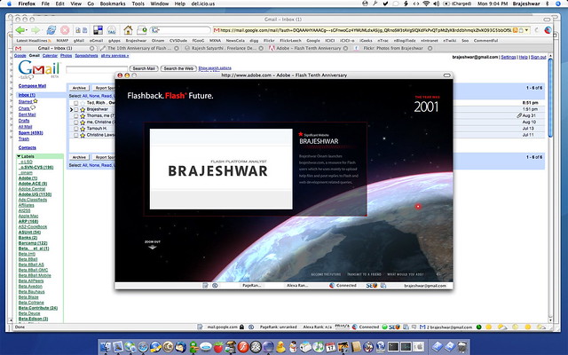This screenshot has width=568, height=355.
Task: Open MAMP bookmark in bookmarks toolbar
Action: [62, 41]
